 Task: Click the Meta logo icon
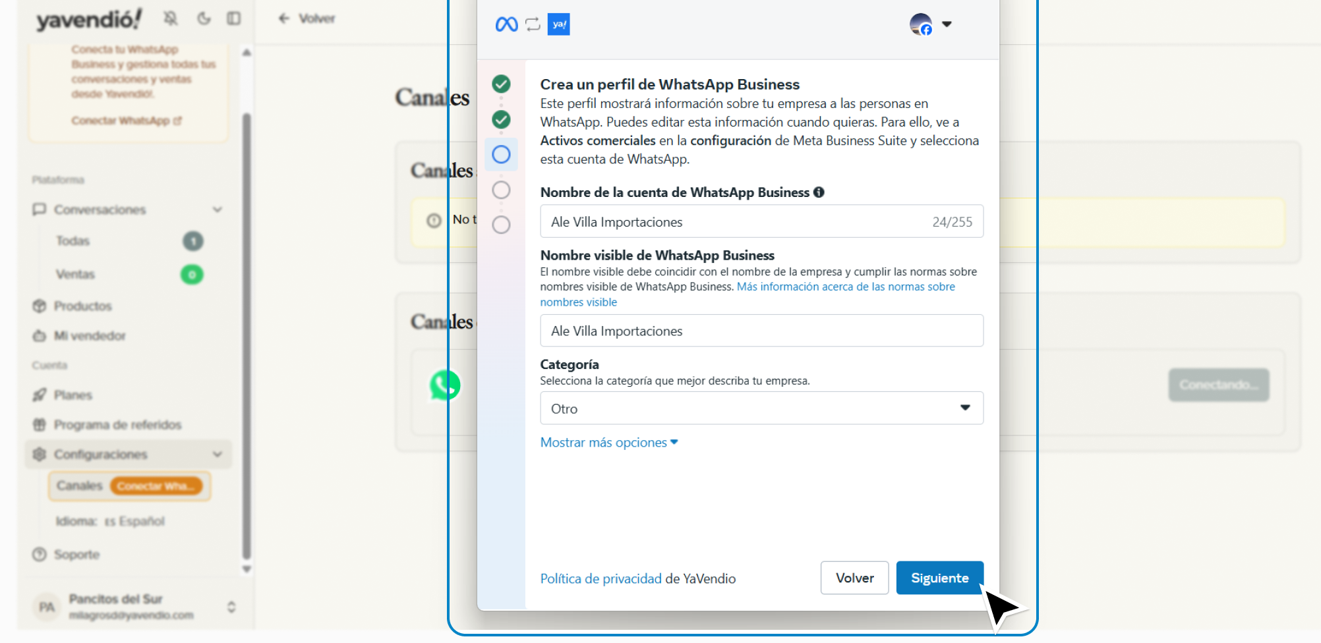[x=506, y=24]
